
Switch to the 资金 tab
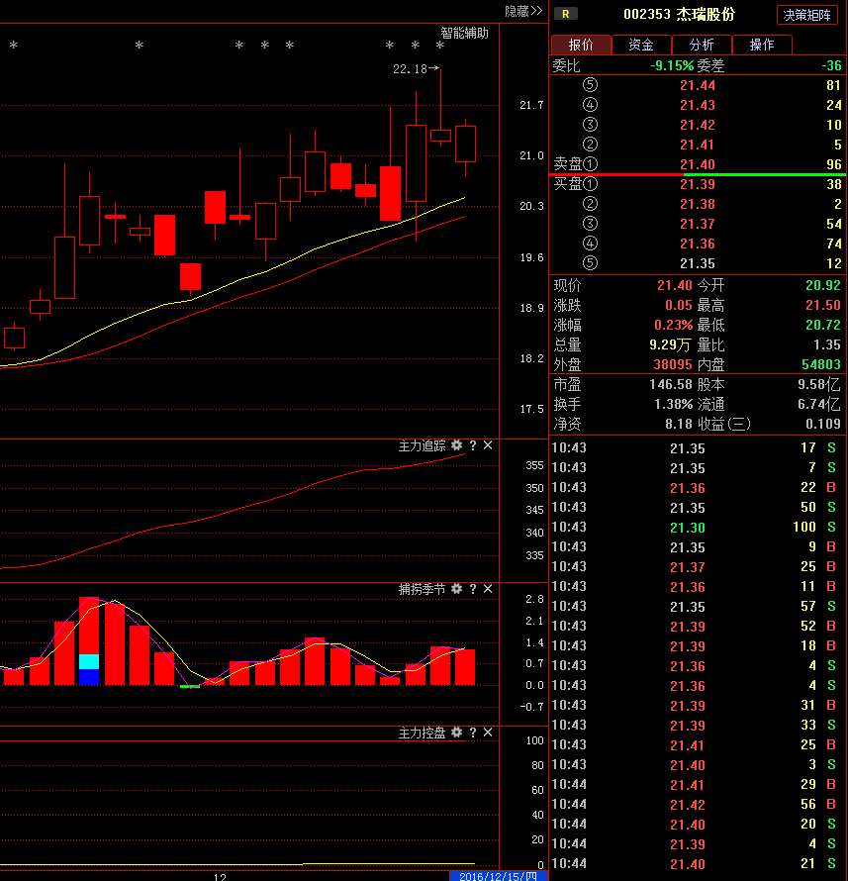[x=641, y=45]
